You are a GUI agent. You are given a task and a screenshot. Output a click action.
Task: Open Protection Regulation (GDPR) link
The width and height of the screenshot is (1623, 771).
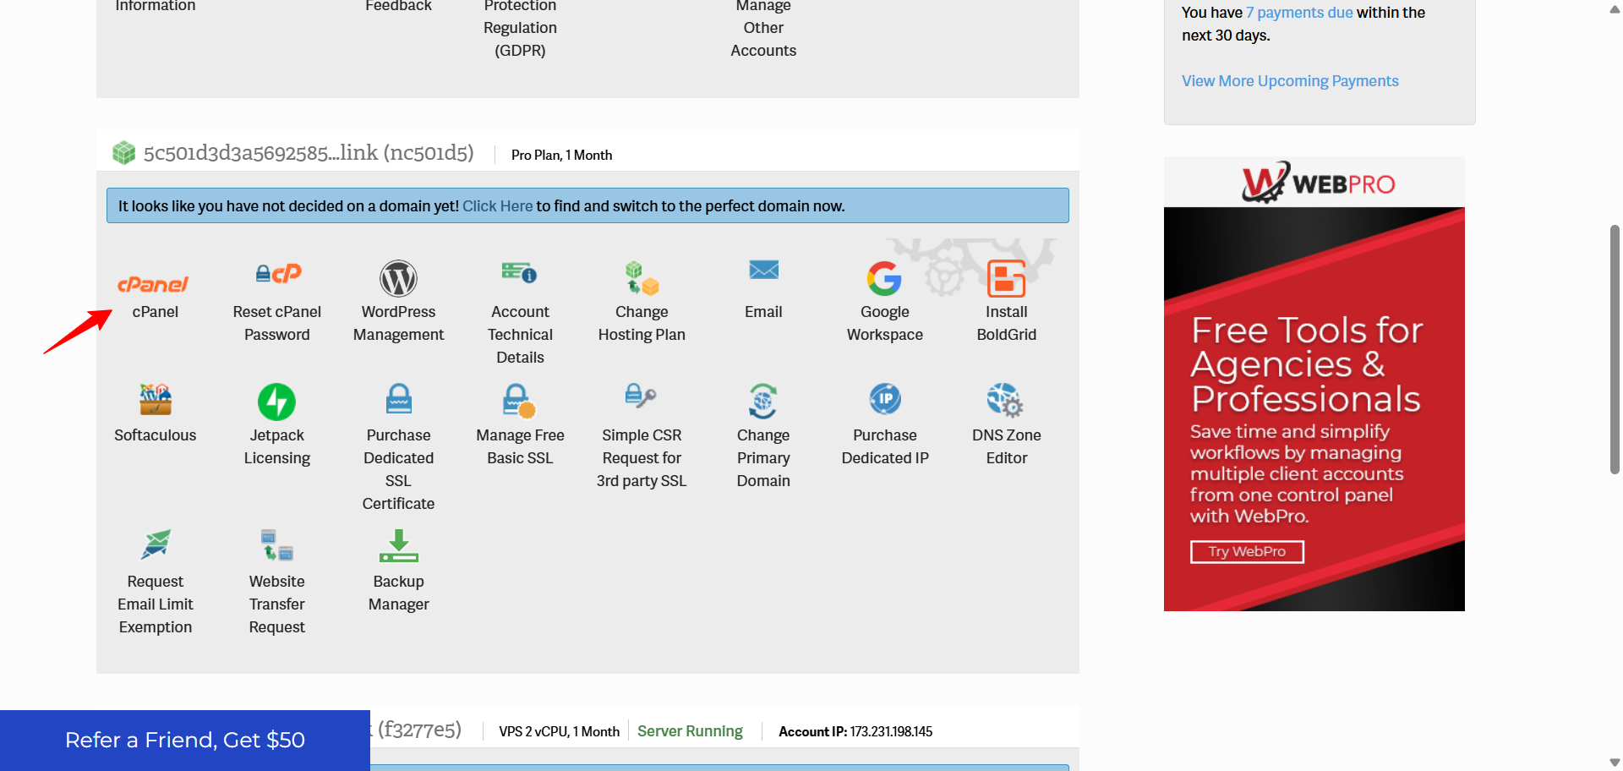520,28
